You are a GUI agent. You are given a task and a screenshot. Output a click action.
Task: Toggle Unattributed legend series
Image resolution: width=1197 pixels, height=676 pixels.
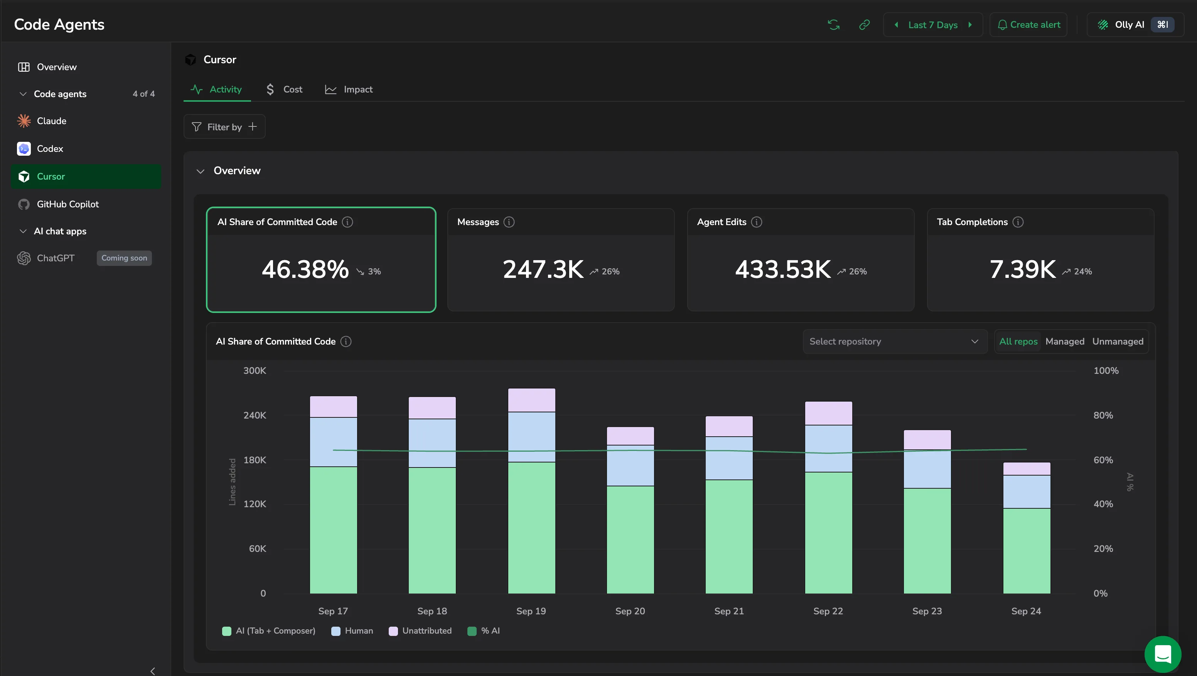pyautogui.click(x=420, y=631)
